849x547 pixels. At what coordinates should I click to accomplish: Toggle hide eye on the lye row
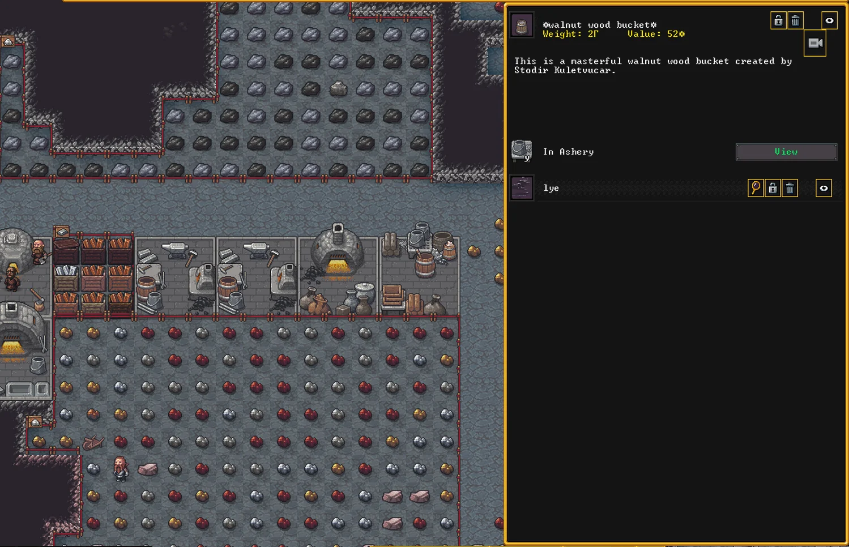[824, 188]
